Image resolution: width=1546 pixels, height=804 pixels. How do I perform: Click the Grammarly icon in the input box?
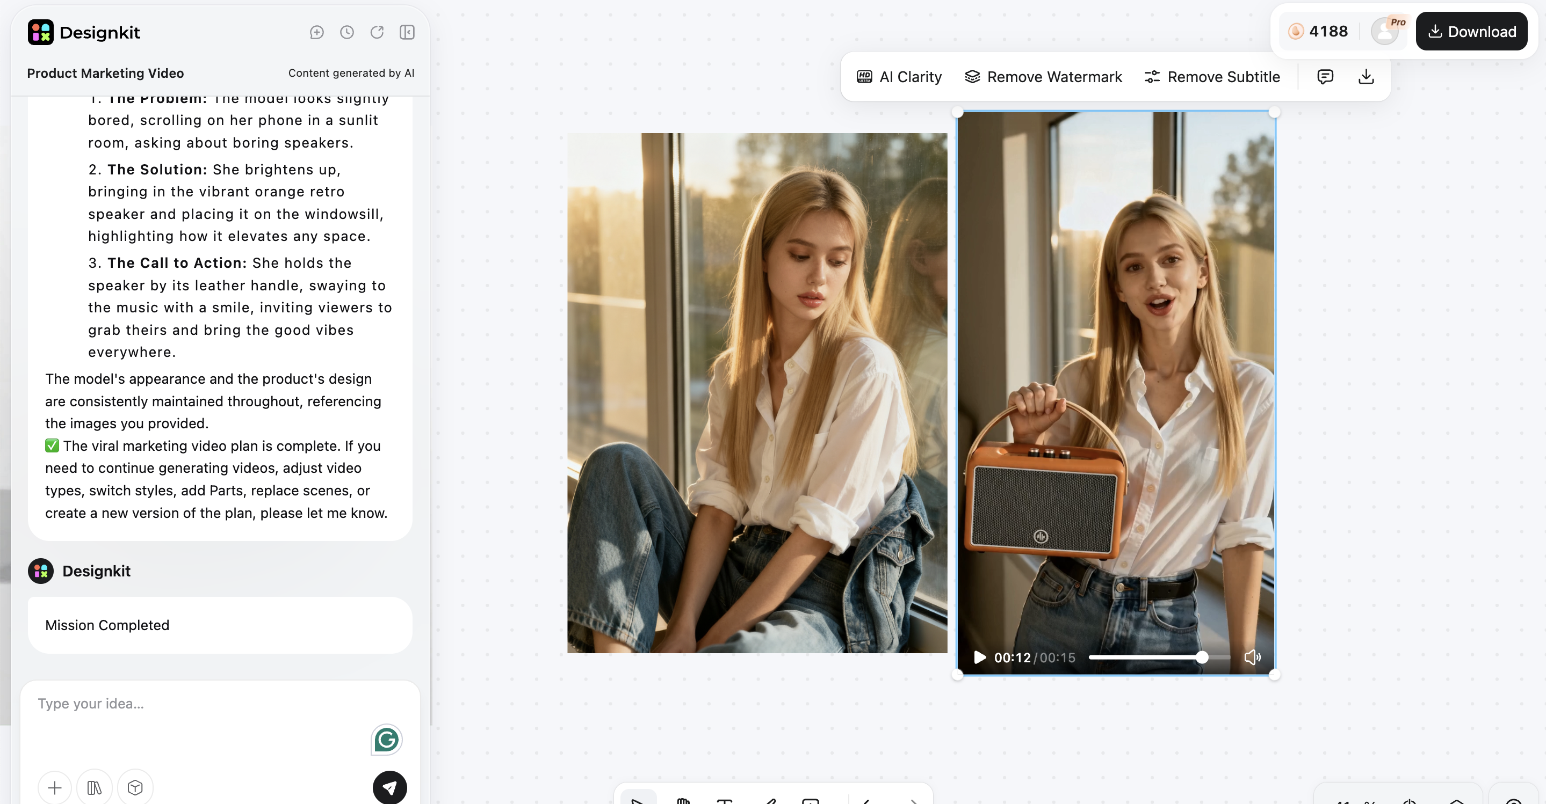pos(387,739)
